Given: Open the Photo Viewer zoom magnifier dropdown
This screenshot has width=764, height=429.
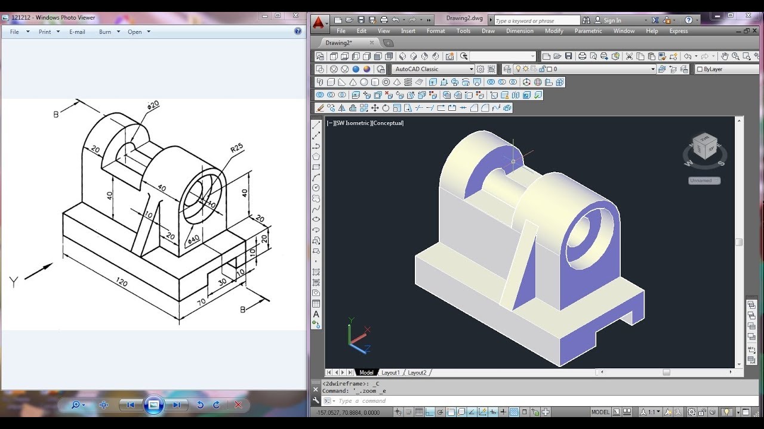Looking at the screenshot, I should tap(78, 405).
